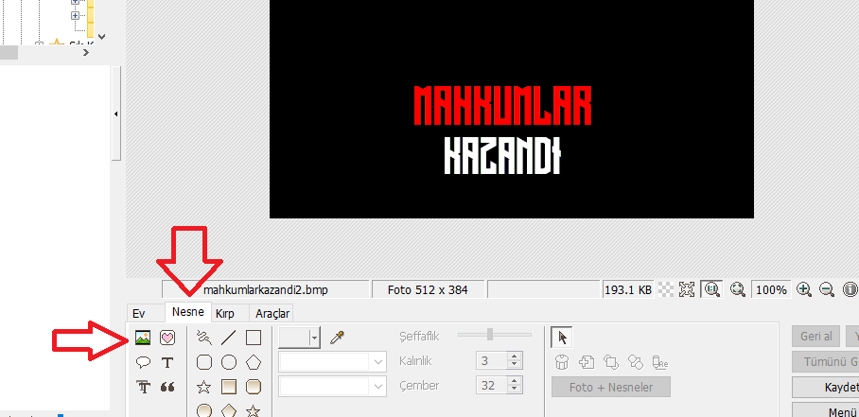Show image info with the 'i' icon
Image resolution: width=859 pixels, height=417 pixels.
click(850, 289)
